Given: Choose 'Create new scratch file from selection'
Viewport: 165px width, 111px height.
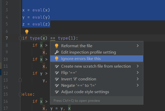Looking at the screenshot, I should tap(97, 66).
